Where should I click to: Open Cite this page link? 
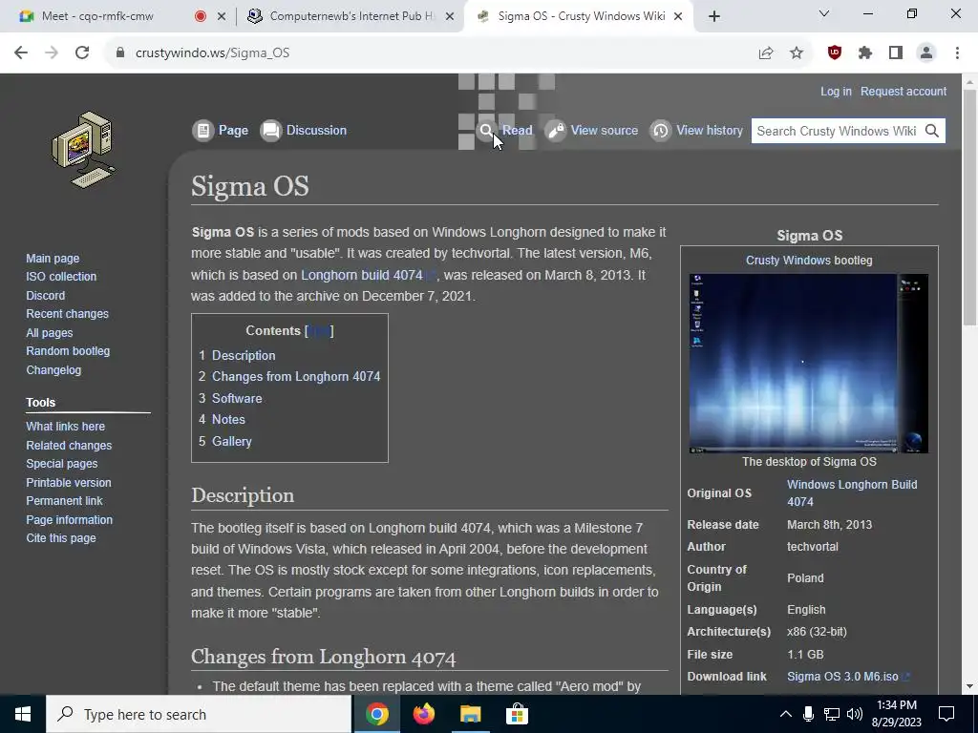60,538
